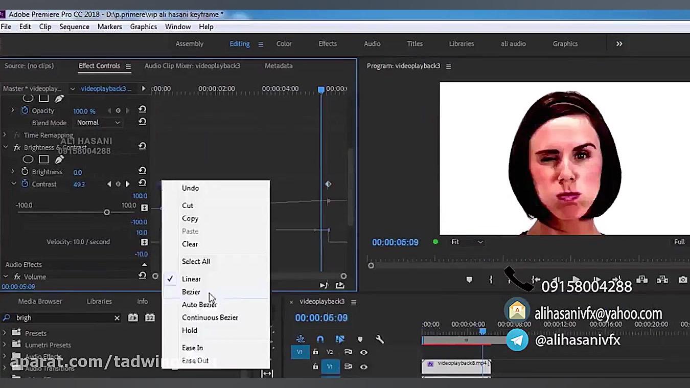Go to next Contrast keyframe
690x388 pixels.
[x=128, y=184]
